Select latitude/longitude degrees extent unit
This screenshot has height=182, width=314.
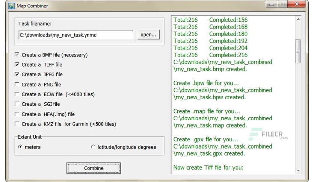(x=93, y=147)
